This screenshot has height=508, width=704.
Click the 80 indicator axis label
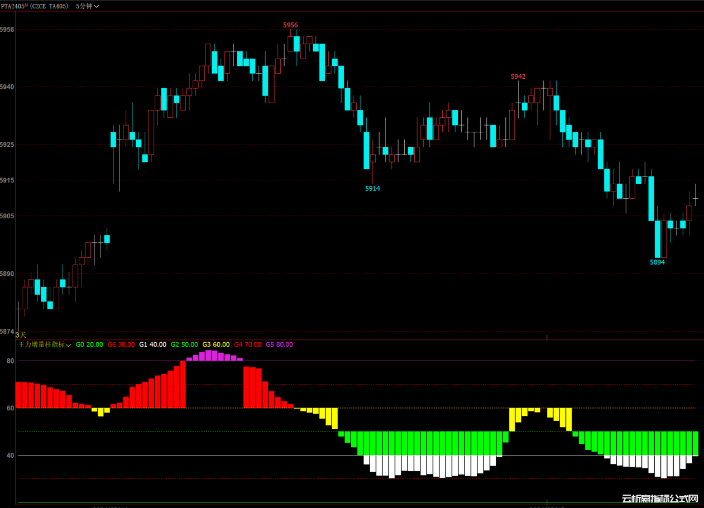(11, 361)
